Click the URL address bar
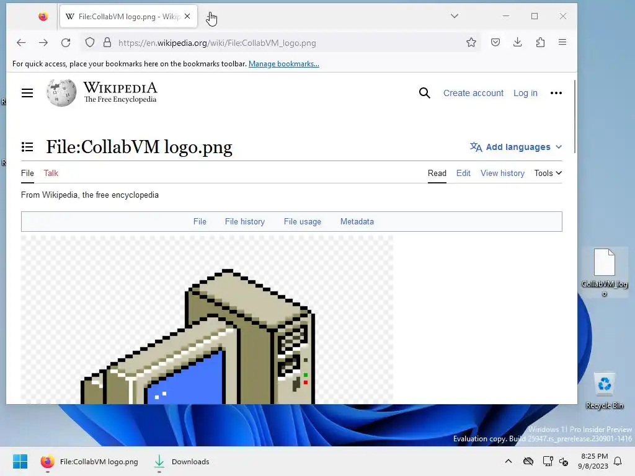The image size is (635, 476). (x=280, y=43)
